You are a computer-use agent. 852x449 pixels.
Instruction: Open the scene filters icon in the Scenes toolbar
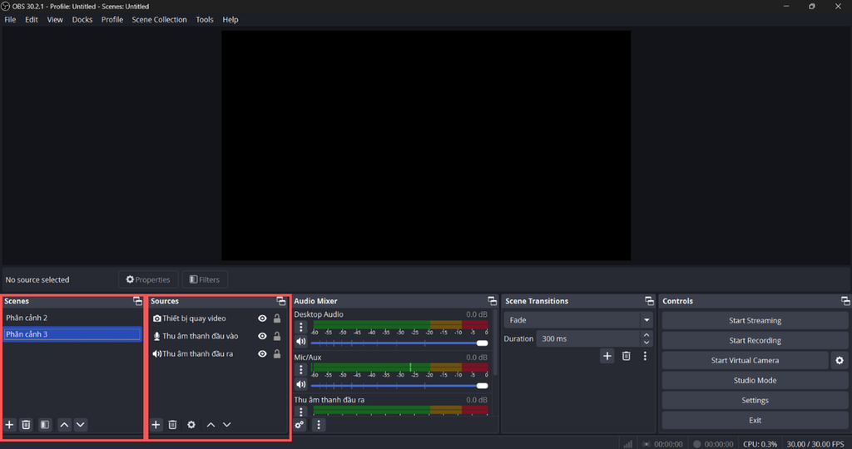[45, 425]
